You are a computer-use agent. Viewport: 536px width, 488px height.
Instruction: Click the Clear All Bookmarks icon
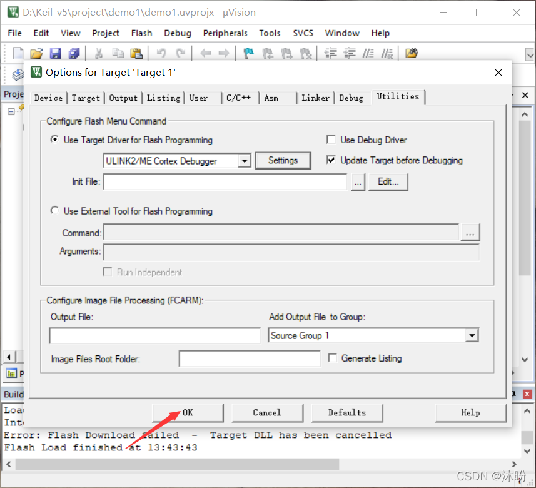[305, 53]
